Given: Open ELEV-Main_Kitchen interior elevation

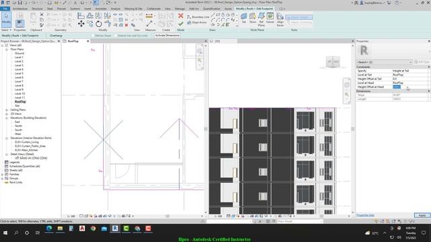Looking at the screenshot, I should 26,150.
